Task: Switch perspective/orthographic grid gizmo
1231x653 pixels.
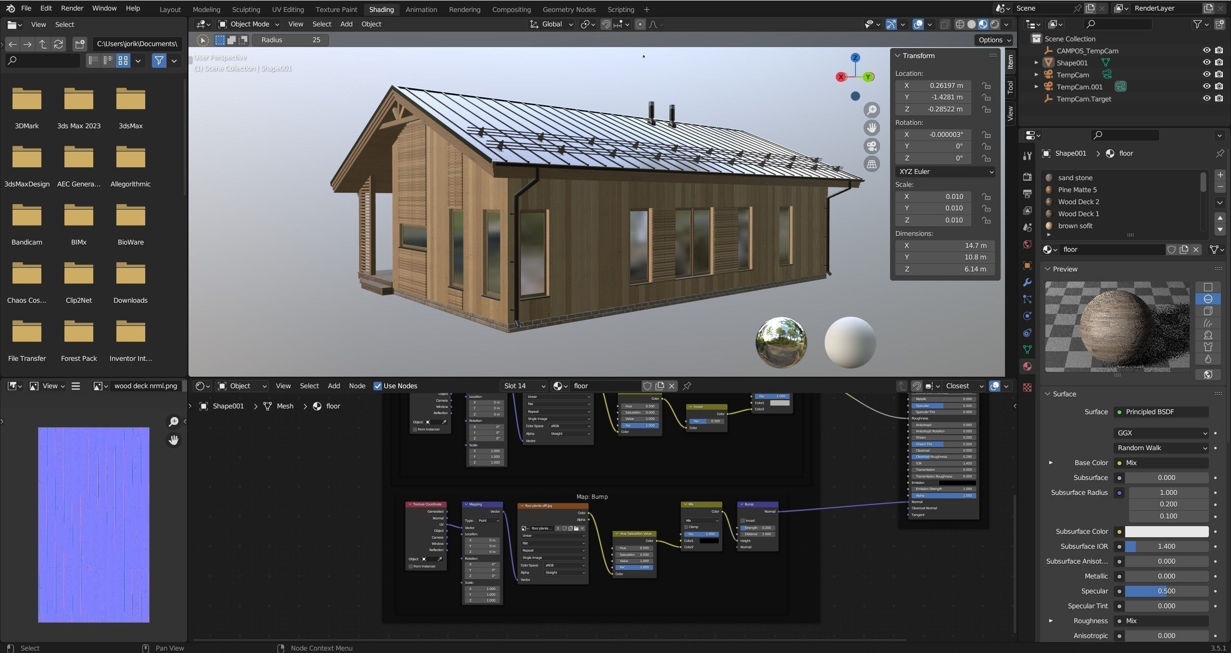Action: pyautogui.click(x=872, y=164)
